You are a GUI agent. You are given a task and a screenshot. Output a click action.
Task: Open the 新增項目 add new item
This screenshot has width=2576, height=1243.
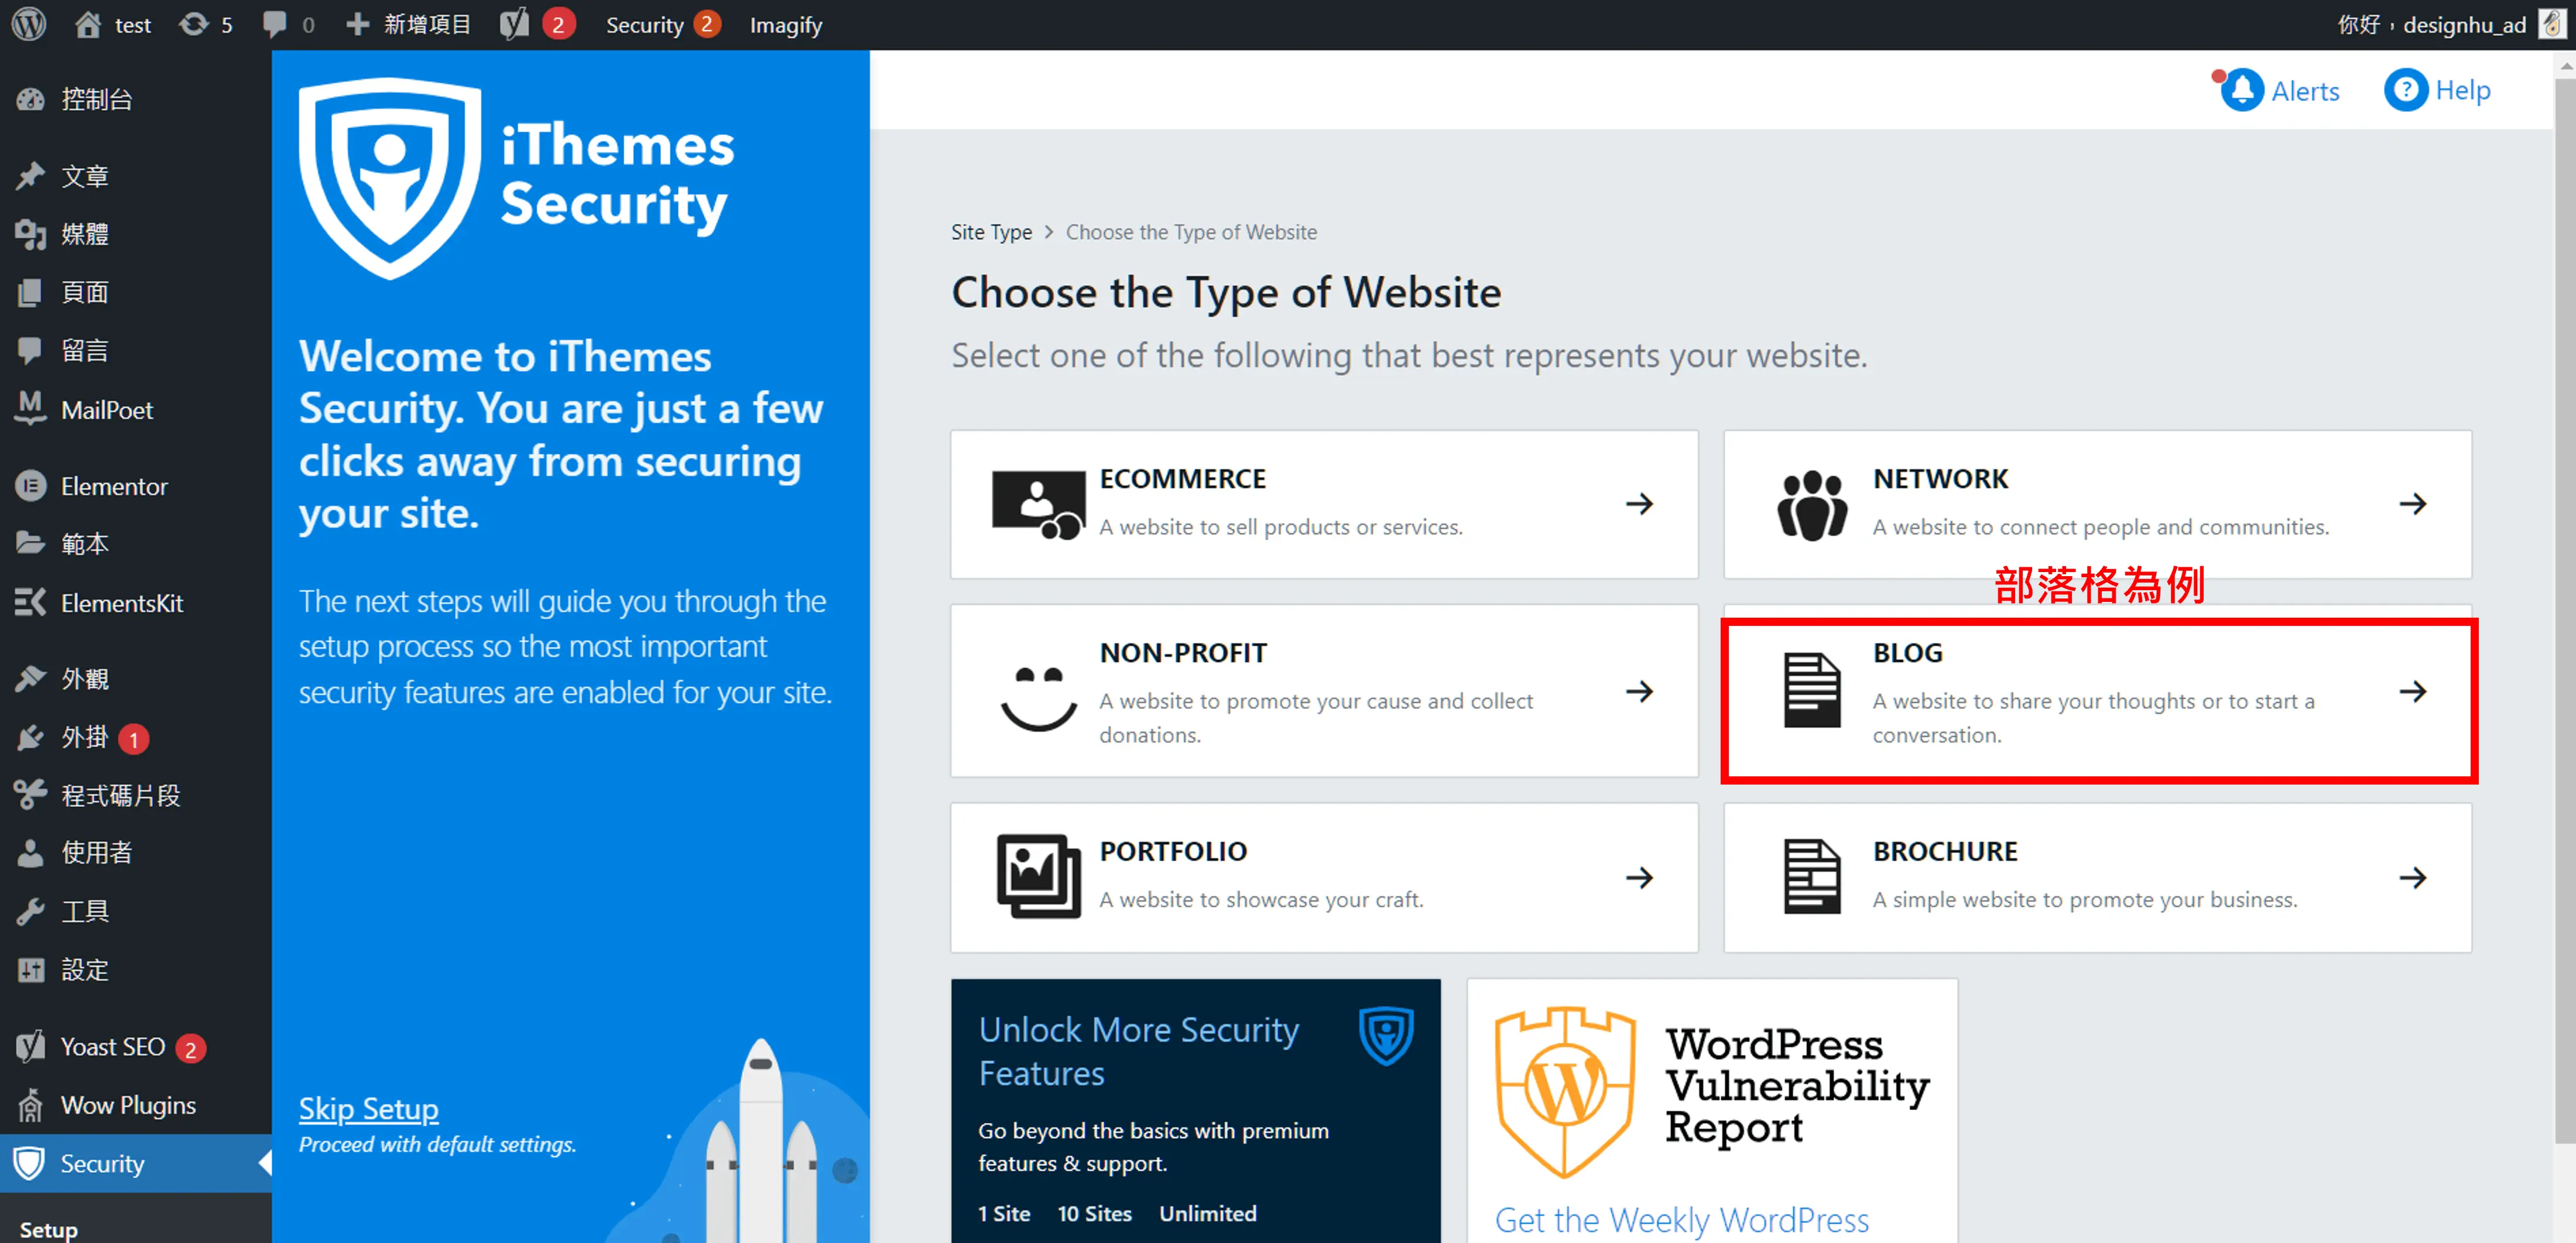[408, 24]
